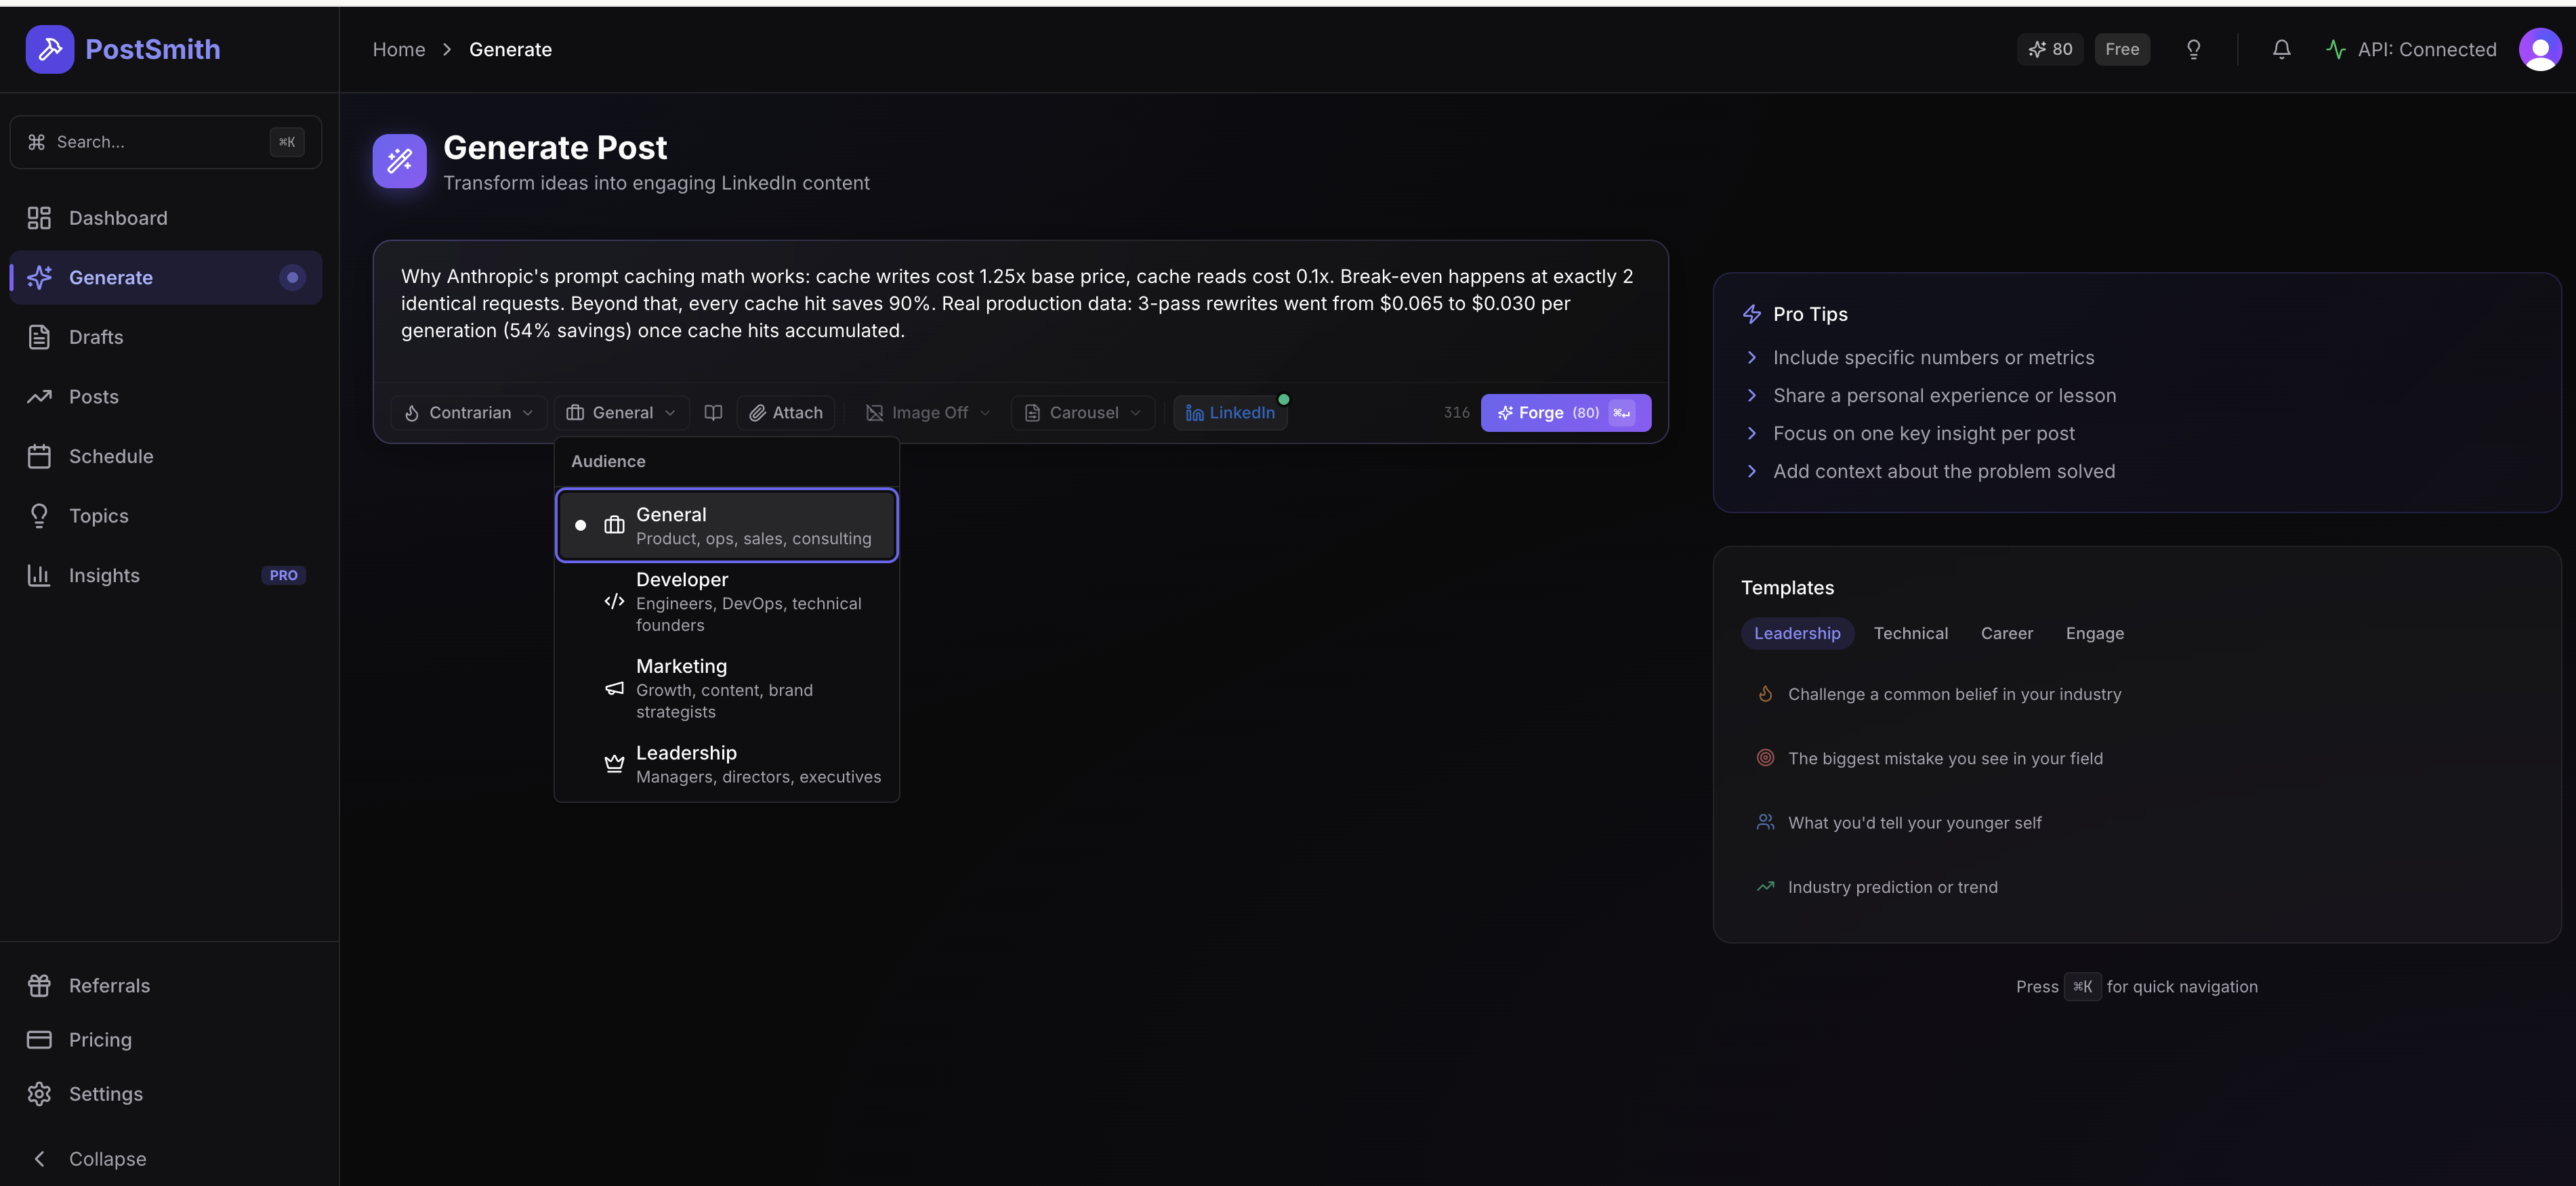Click the lightbulb icon in the header
This screenshot has width=2576, height=1186.
click(x=2193, y=49)
